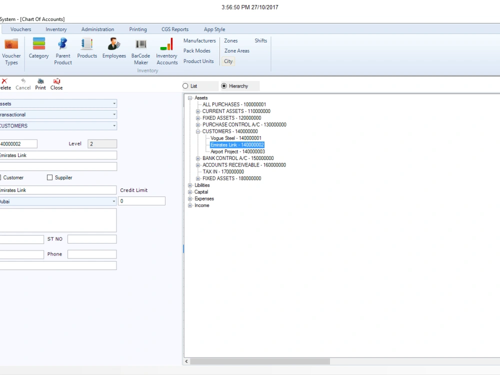Click the Category ribbon icon

38,48
